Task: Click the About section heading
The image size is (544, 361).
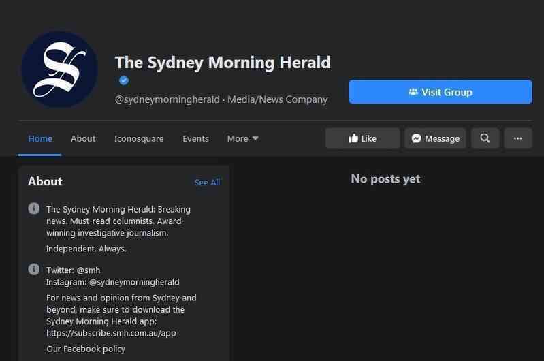Action: tap(45, 181)
